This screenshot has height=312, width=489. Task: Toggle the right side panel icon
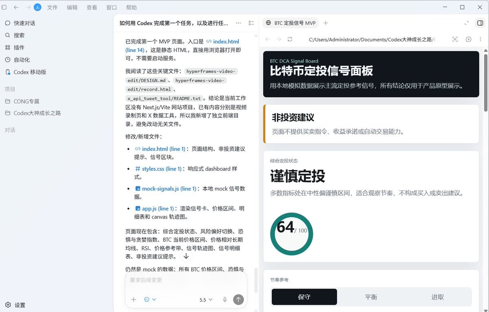(480, 23)
